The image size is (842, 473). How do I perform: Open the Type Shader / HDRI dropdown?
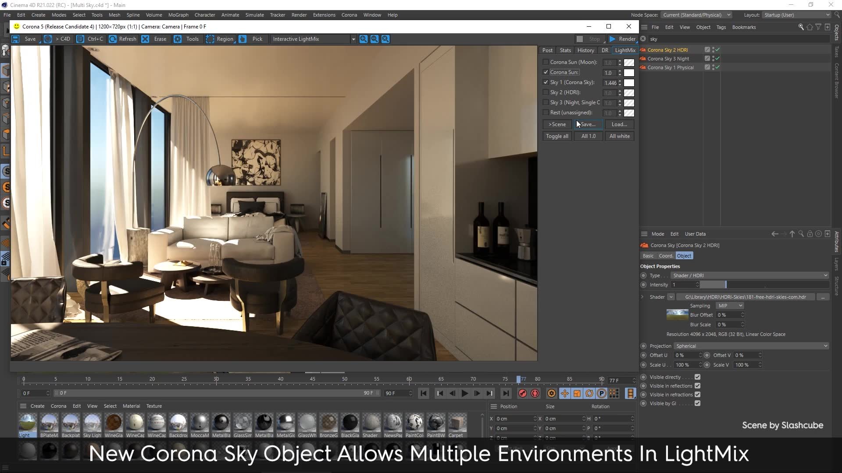[749, 275]
